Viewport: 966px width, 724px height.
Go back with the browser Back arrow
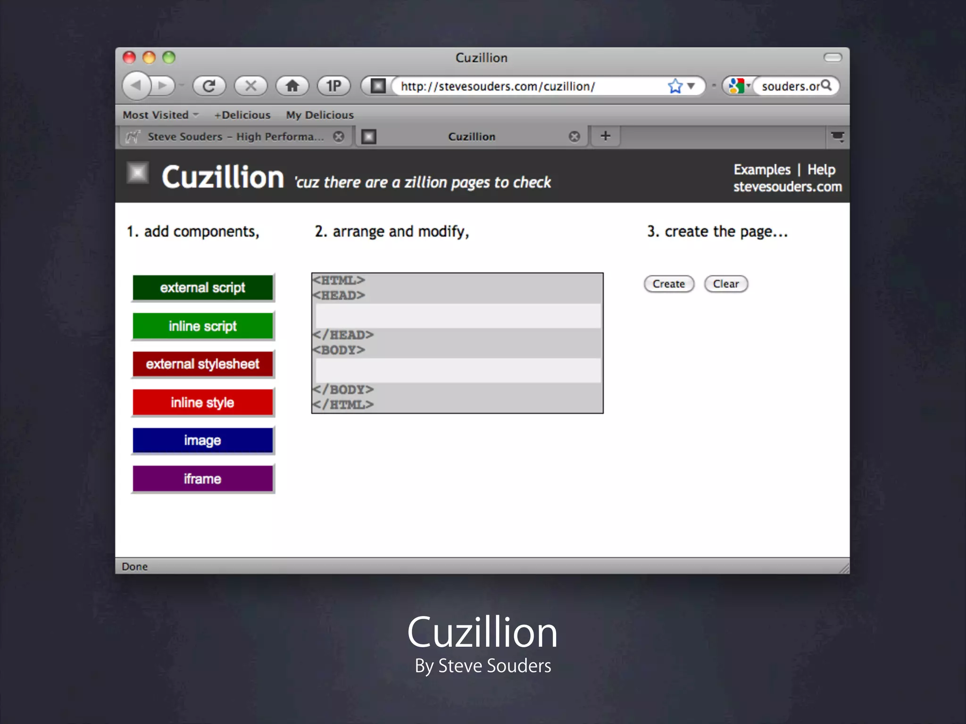(136, 86)
